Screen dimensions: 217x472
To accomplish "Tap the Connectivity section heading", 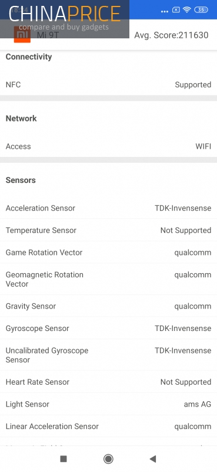I will tap(29, 57).
